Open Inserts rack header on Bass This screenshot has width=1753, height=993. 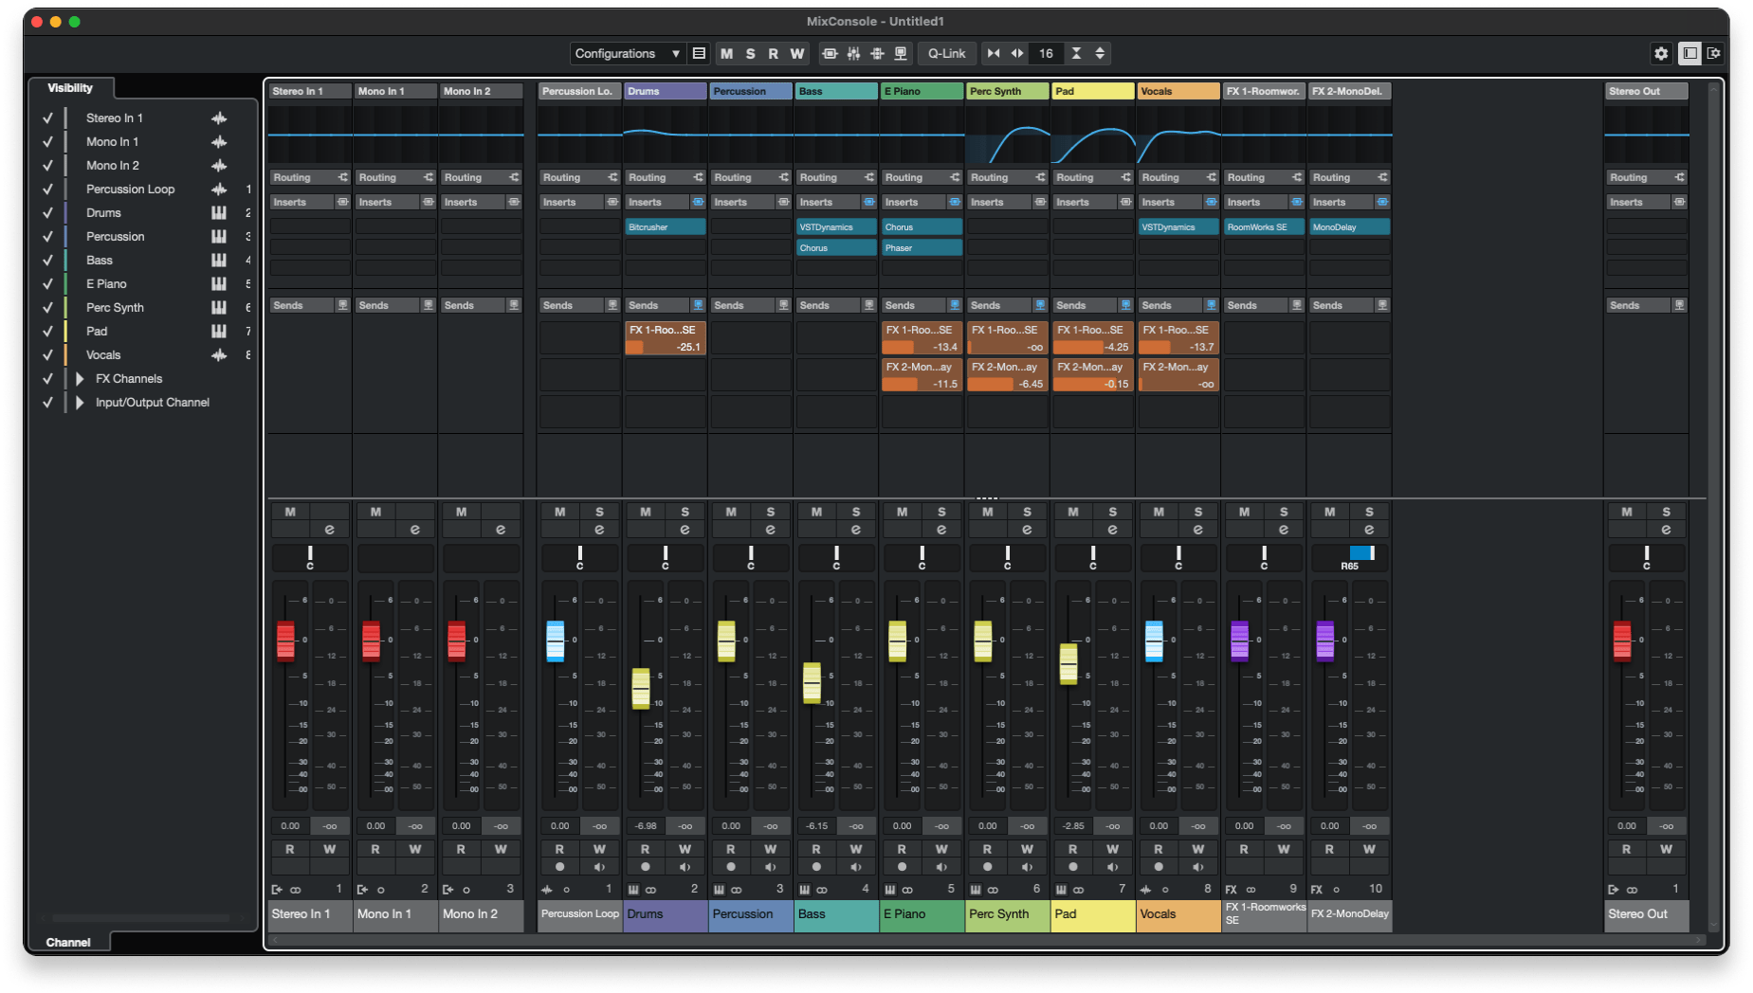(836, 203)
